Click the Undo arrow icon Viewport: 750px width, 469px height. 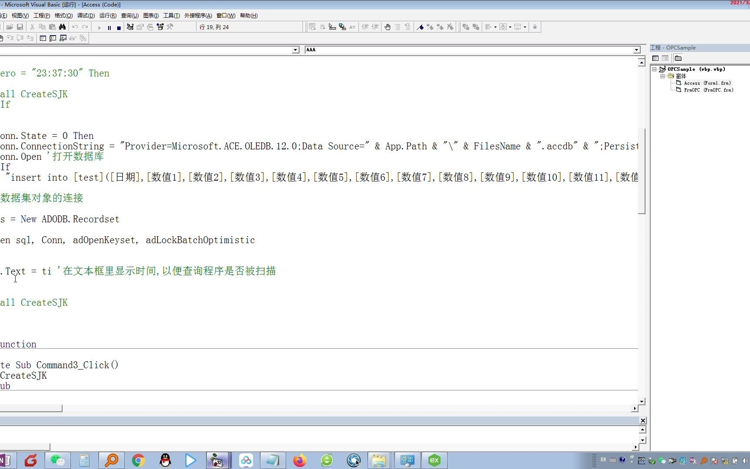click(x=75, y=27)
